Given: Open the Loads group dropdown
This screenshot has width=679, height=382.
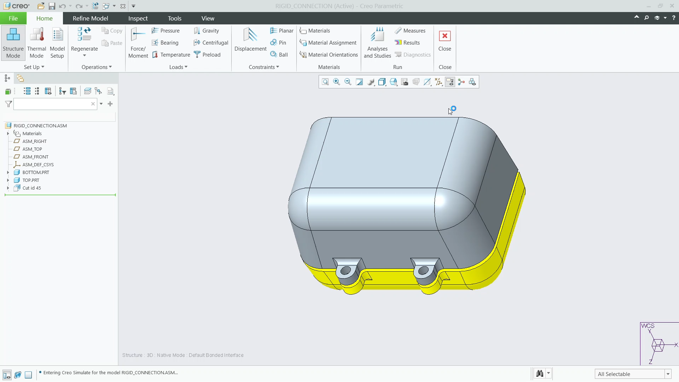Looking at the screenshot, I should pos(178,67).
